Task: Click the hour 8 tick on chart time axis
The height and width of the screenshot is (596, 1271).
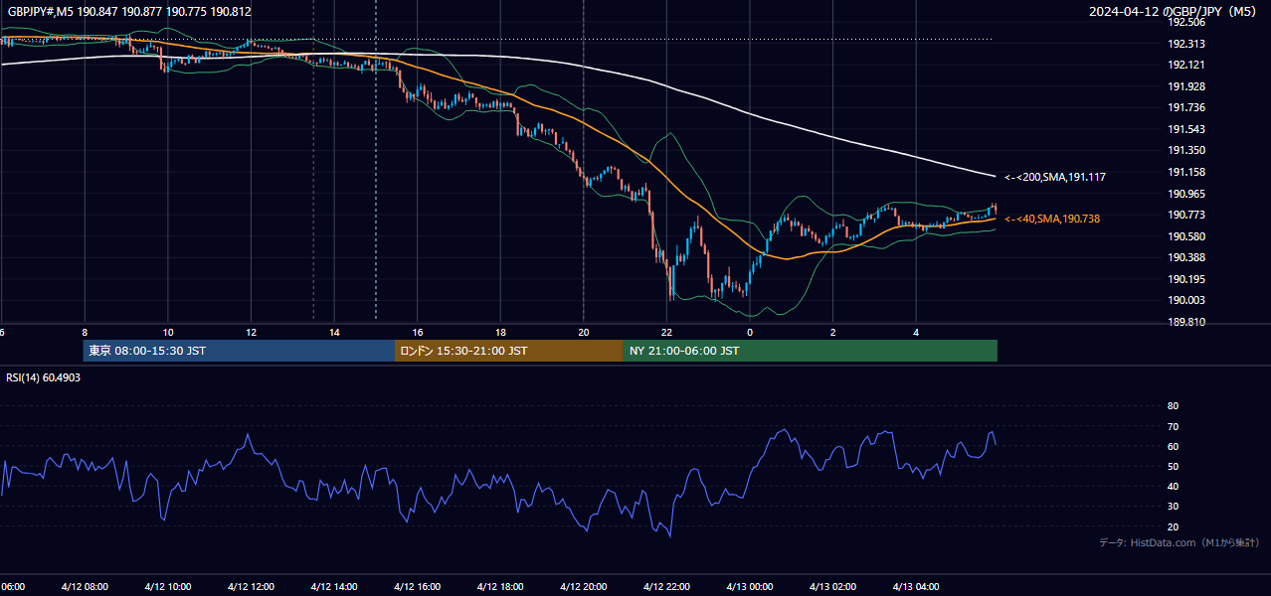Action: 85,333
